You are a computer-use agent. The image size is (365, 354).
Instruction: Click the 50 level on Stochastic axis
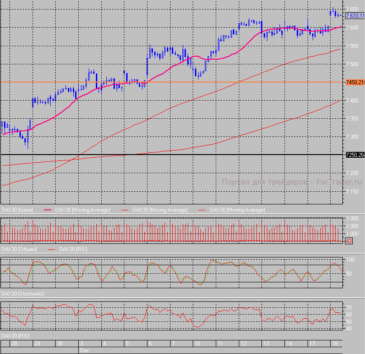pyautogui.click(x=349, y=273)
